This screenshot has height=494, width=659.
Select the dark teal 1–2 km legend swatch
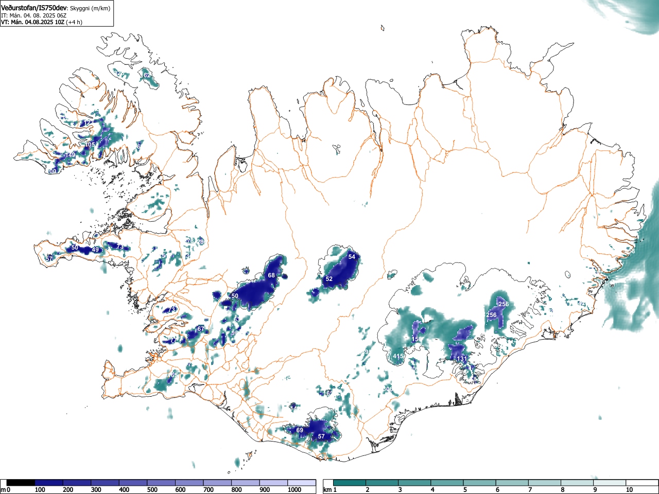pos(350,483)
